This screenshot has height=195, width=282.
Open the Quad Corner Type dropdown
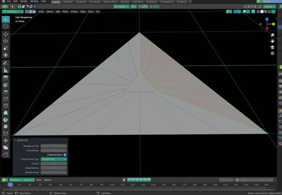(x=54, y=159)
